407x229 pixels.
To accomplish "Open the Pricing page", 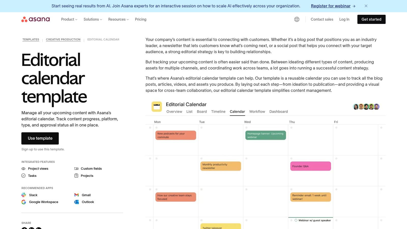I will [x=141, y=19].
